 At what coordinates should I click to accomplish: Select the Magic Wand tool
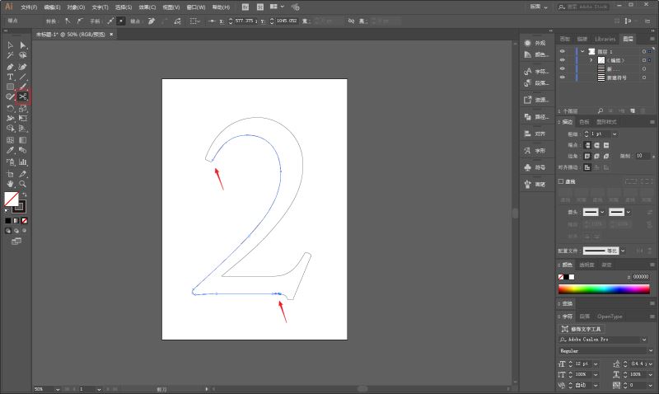point(10,55)
